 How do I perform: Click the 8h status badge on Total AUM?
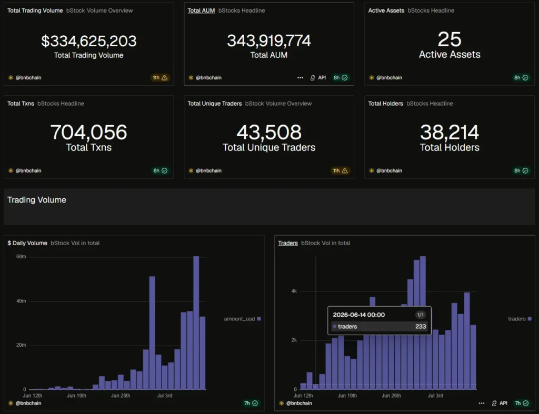[341, 78]
